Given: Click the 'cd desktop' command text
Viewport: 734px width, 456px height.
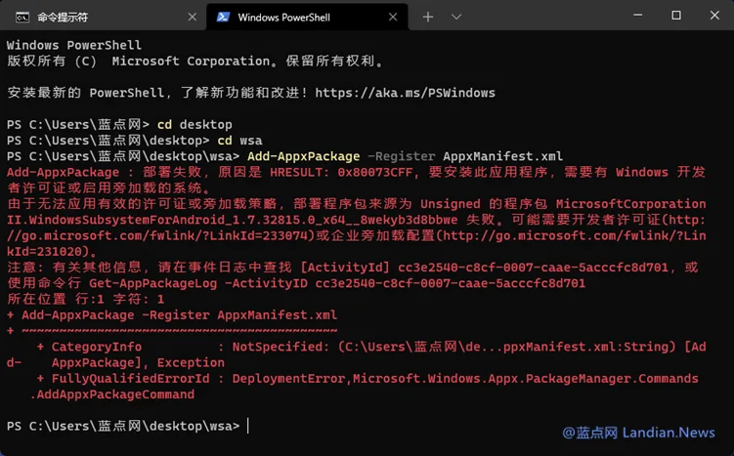Looking at the screenshot, I should 194,125.
